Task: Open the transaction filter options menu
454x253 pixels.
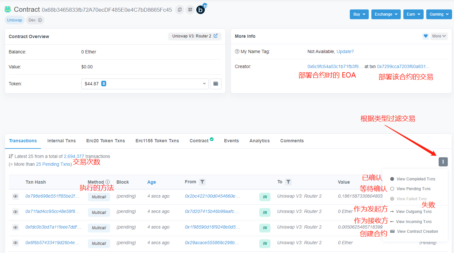Action: (x=443, y=162)
